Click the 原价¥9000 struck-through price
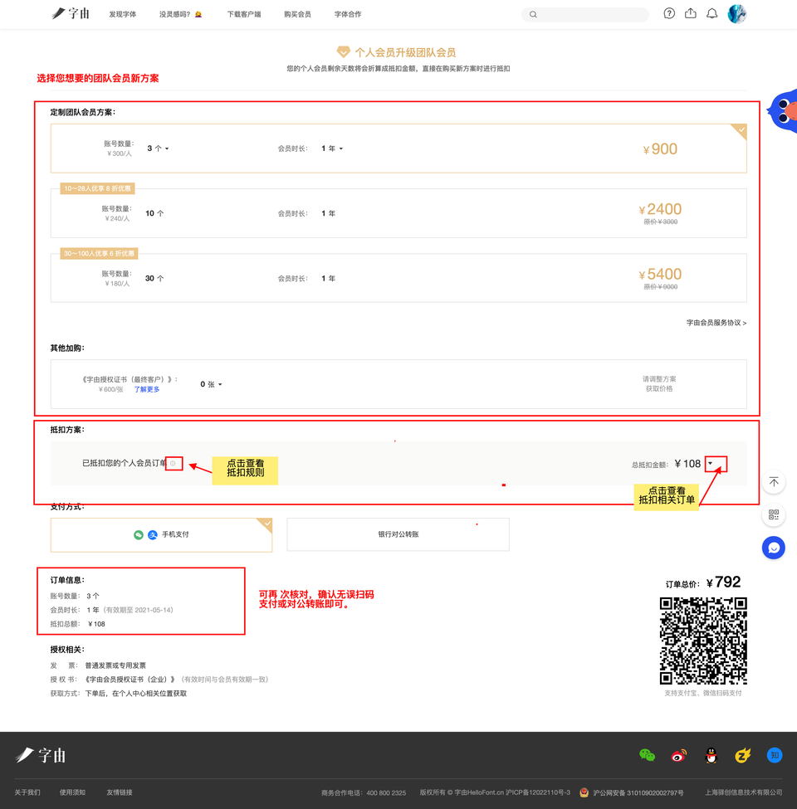This screenshot has width=797, height=809. point(661,287)
